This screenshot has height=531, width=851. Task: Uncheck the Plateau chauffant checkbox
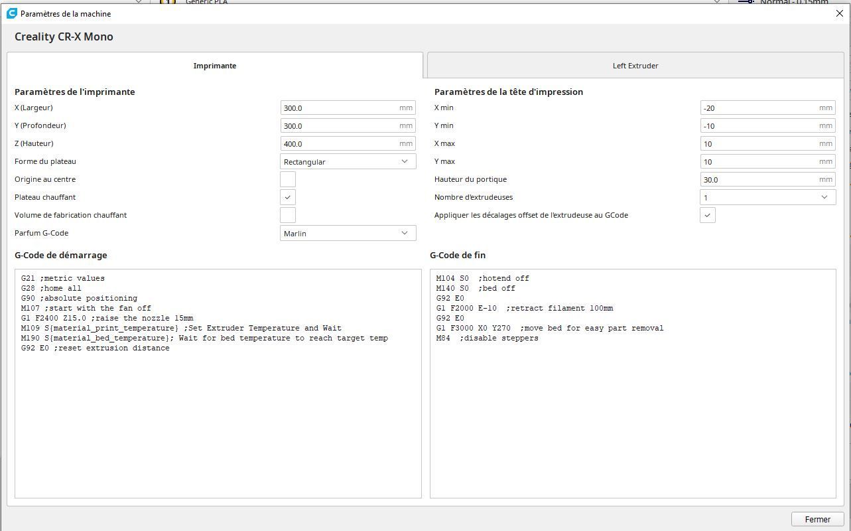click(x=288, y=197)
